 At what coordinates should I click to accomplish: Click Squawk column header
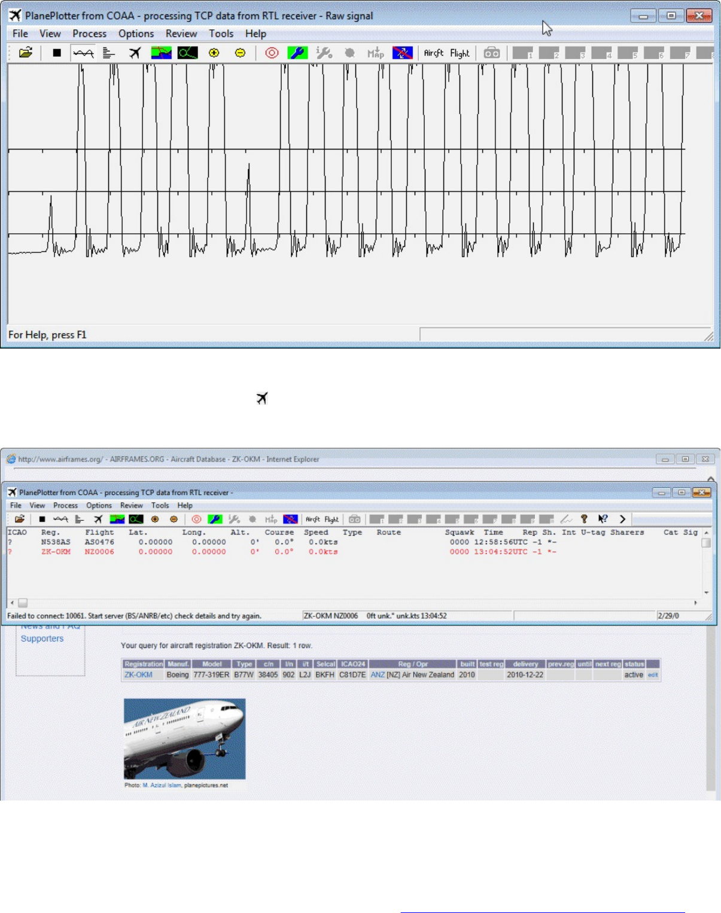pos(459,532)
